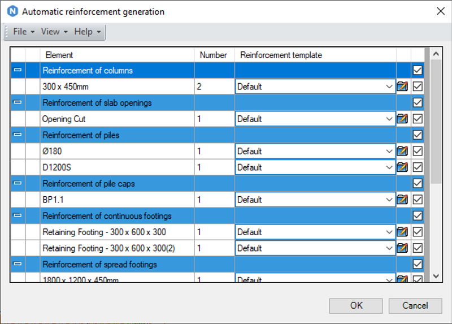Image resolution: width=452 pixels, height=324 pixels.
Task: Open template editor icon for BP1.1 pile cap
Action: pyautogui.click(x=402, y=200)
